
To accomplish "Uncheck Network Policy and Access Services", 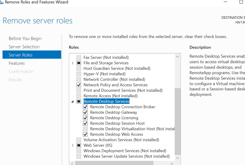I will tap(79, 85).
